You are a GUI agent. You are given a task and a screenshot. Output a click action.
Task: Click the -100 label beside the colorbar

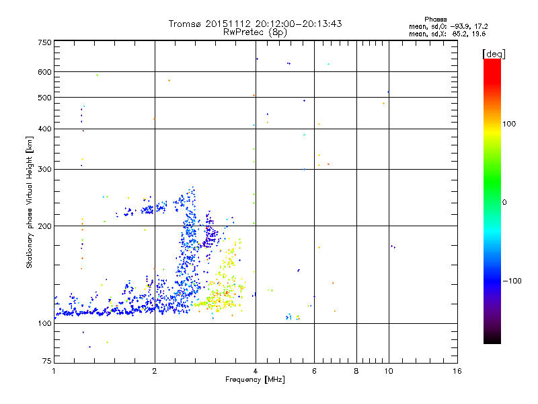click(x=512, y=281)
